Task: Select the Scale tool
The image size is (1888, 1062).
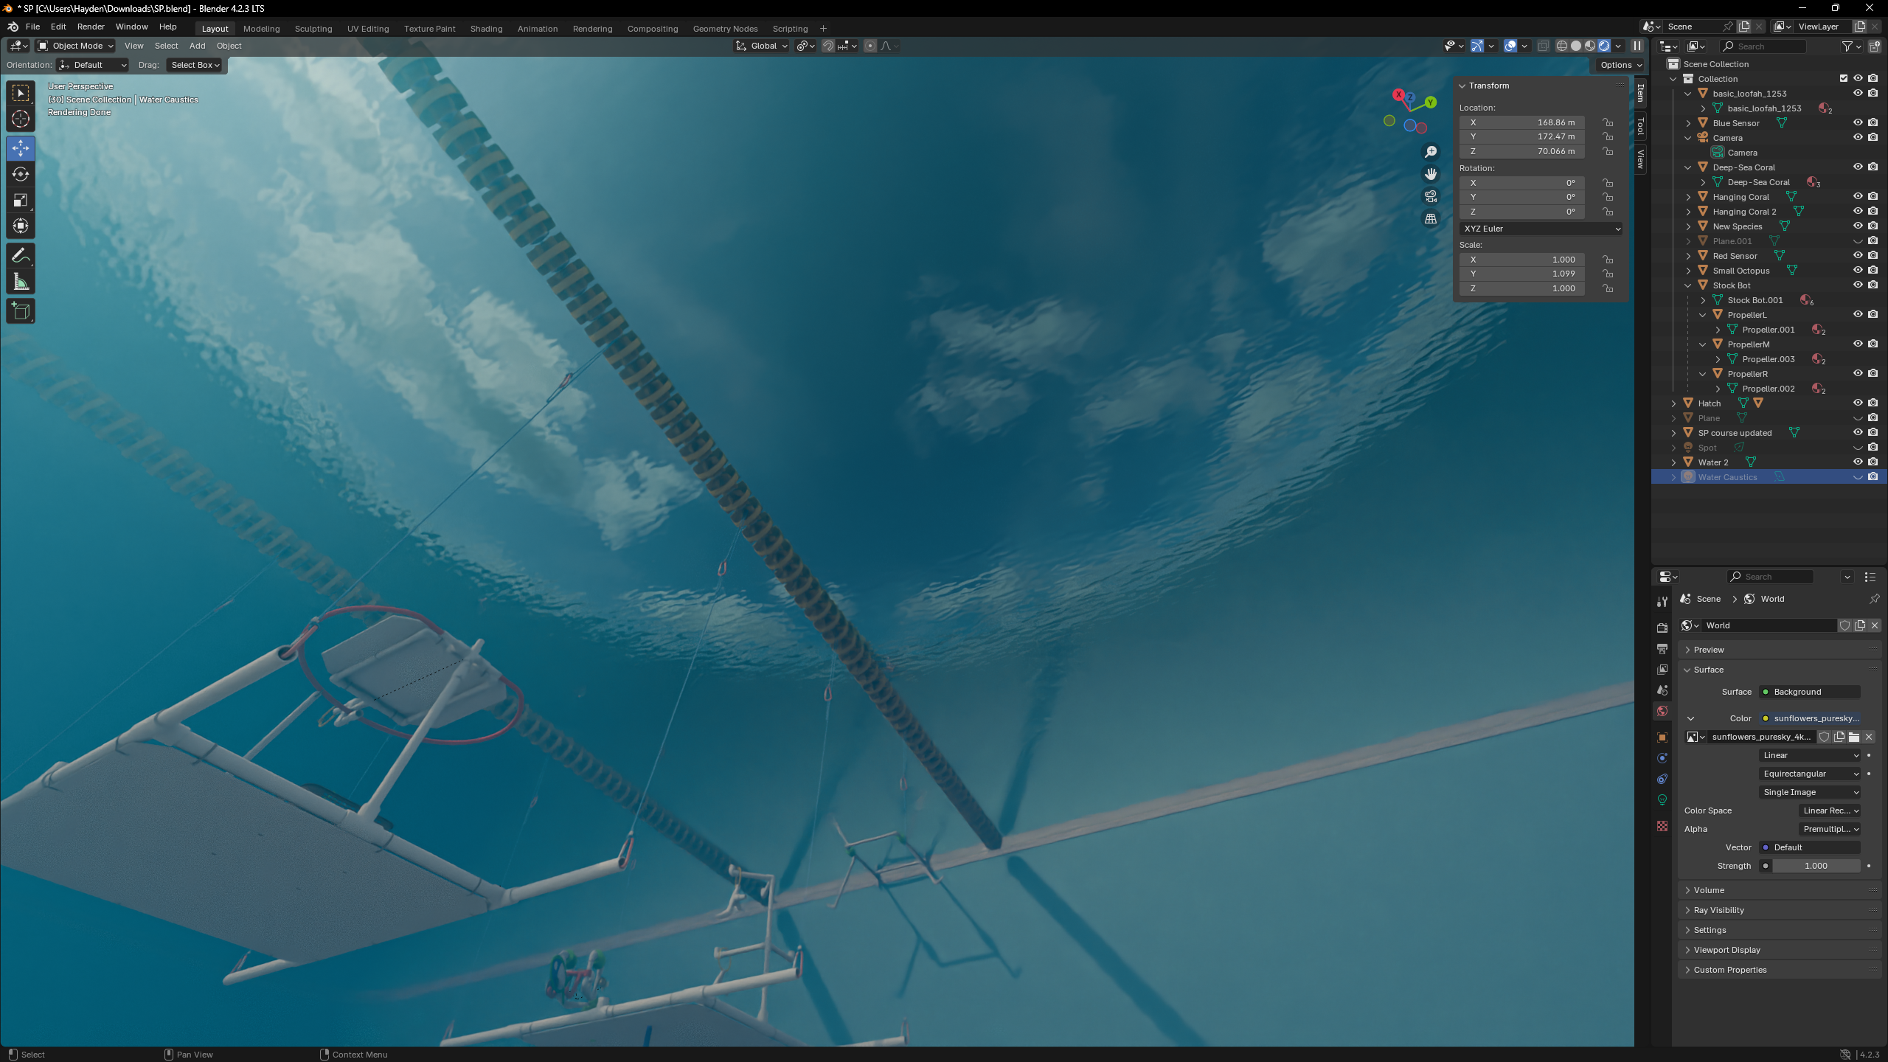Action: pos(21,201)
